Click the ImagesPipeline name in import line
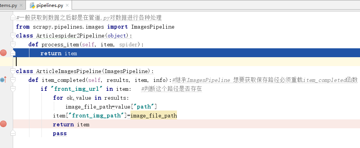360x148 pixels. 153,27
